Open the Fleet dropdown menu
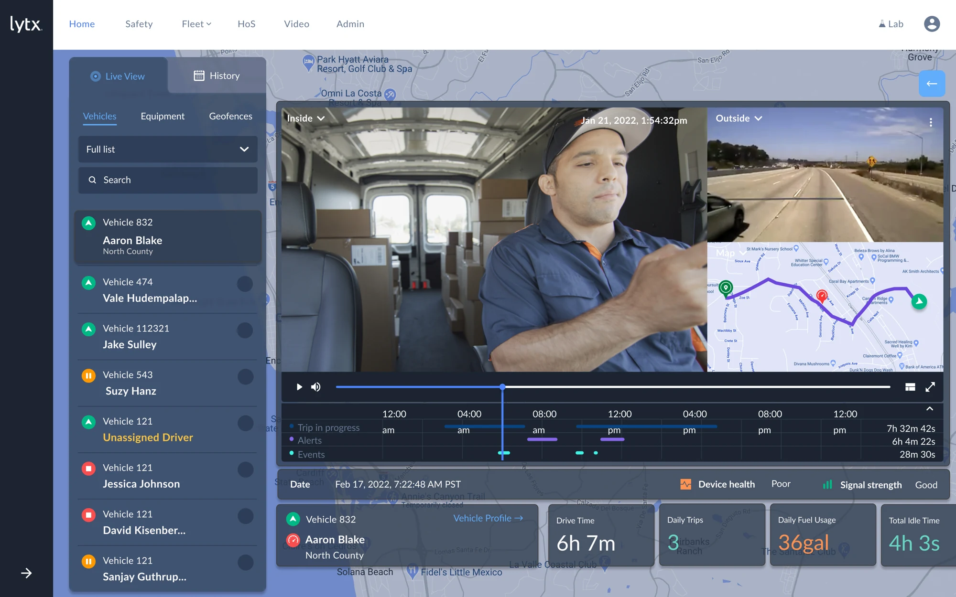 click(196, 24)
